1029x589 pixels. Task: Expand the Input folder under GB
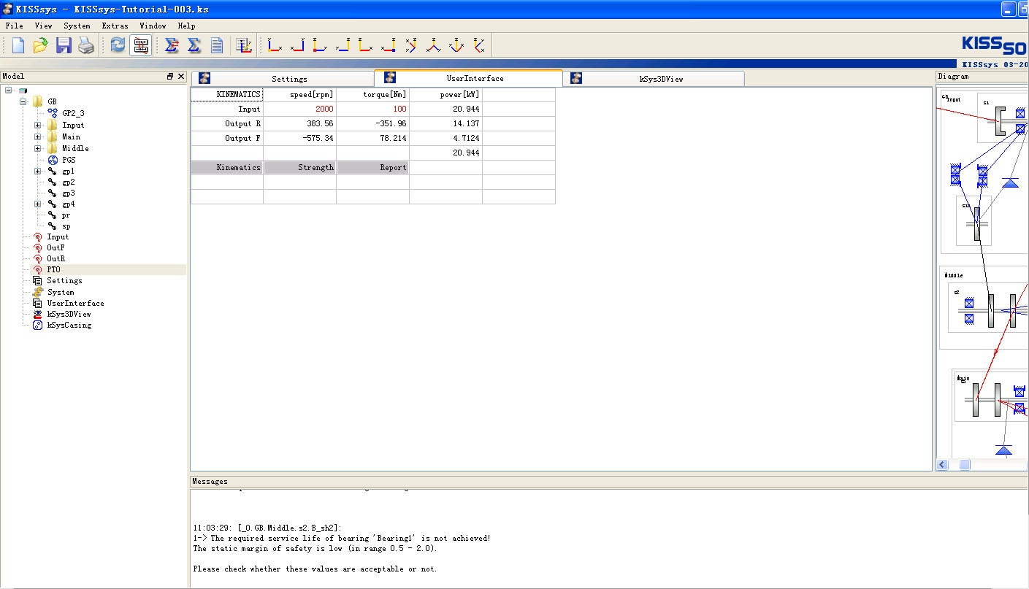[37, 126]
